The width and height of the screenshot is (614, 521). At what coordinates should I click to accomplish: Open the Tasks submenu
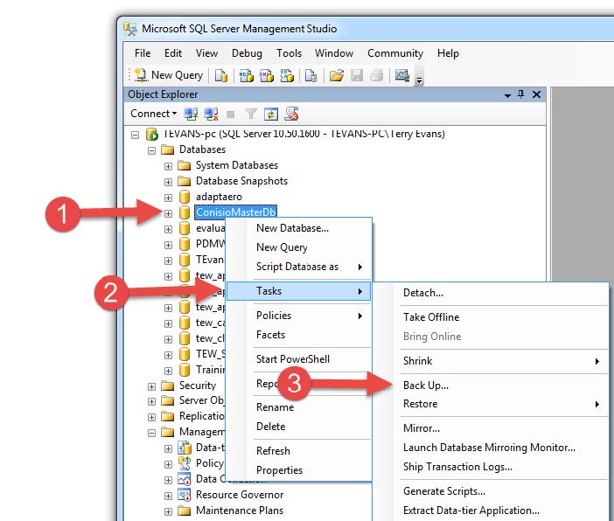click(299, 291)
